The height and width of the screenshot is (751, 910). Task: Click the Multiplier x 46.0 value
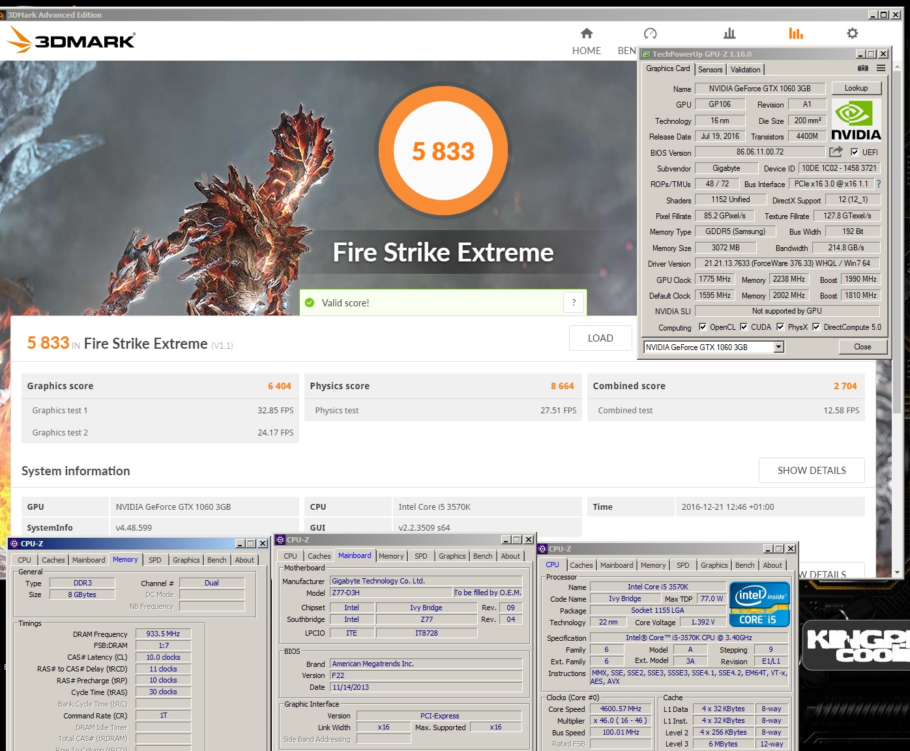point(621,720)
